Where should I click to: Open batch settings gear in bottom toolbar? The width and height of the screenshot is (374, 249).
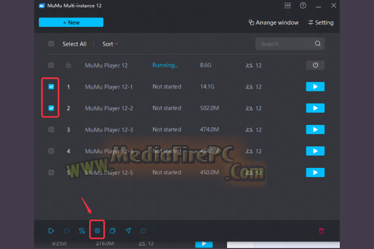click(x=97, y=231)
